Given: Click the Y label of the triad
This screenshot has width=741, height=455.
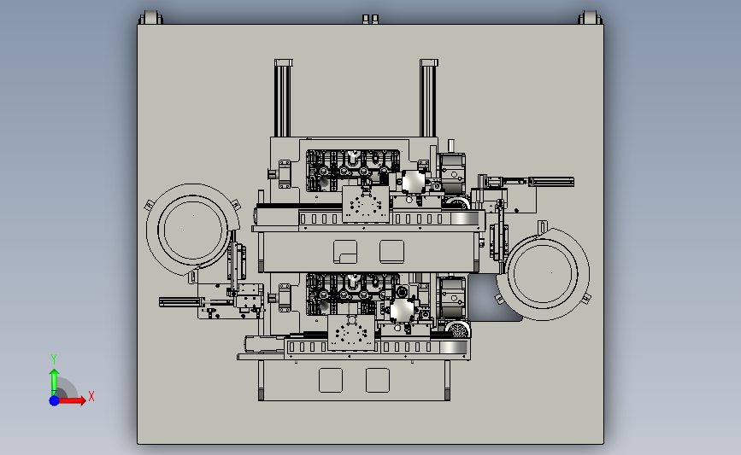Looking at the screenshot, I should (53, 359).
